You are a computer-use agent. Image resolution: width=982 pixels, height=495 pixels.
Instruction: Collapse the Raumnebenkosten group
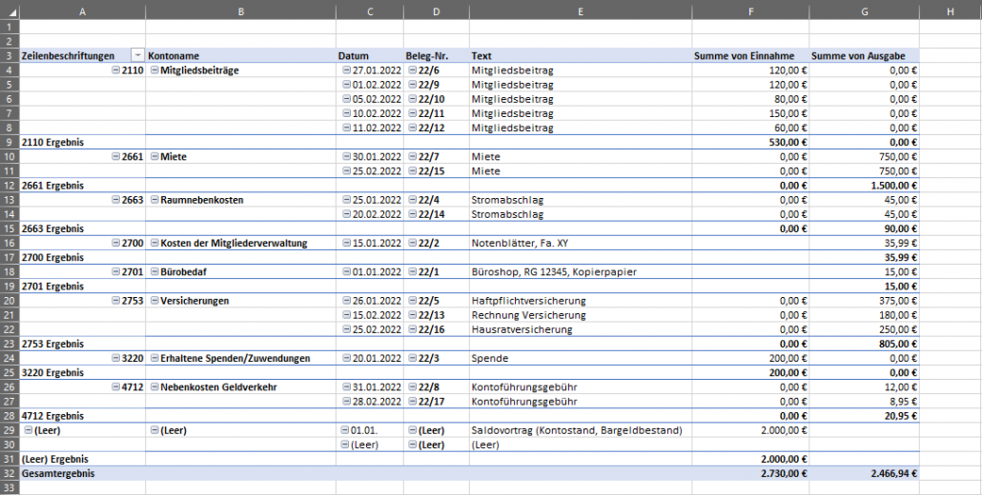tap(154, 199)
